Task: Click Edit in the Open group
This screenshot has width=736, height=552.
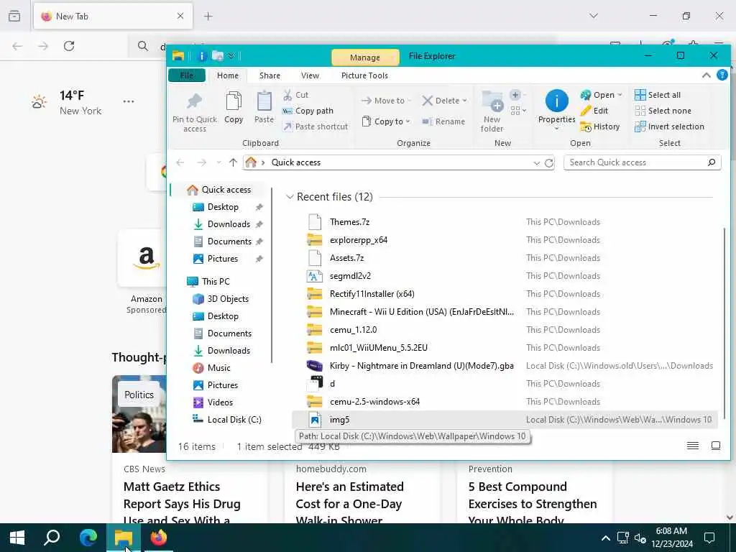Action: point(594,111)
